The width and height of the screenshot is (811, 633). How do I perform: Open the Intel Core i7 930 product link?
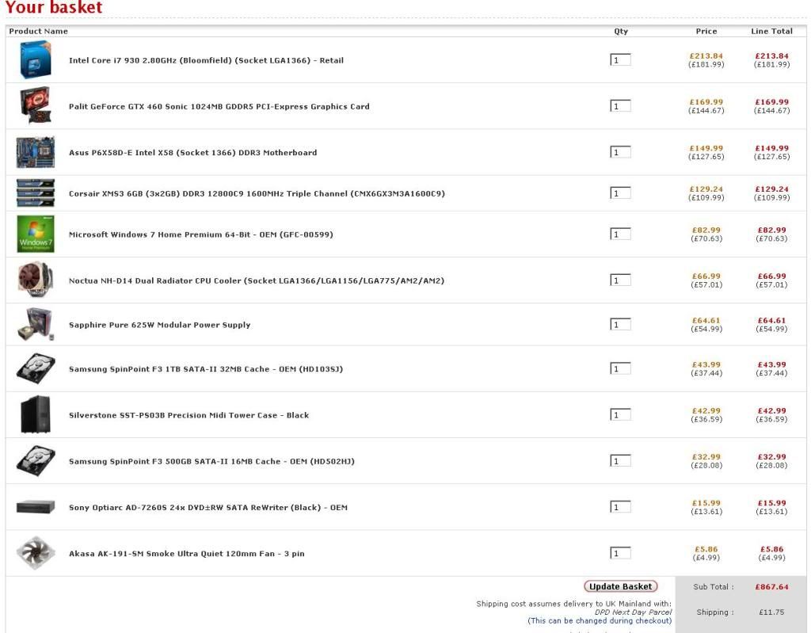(x=206, y=60)
